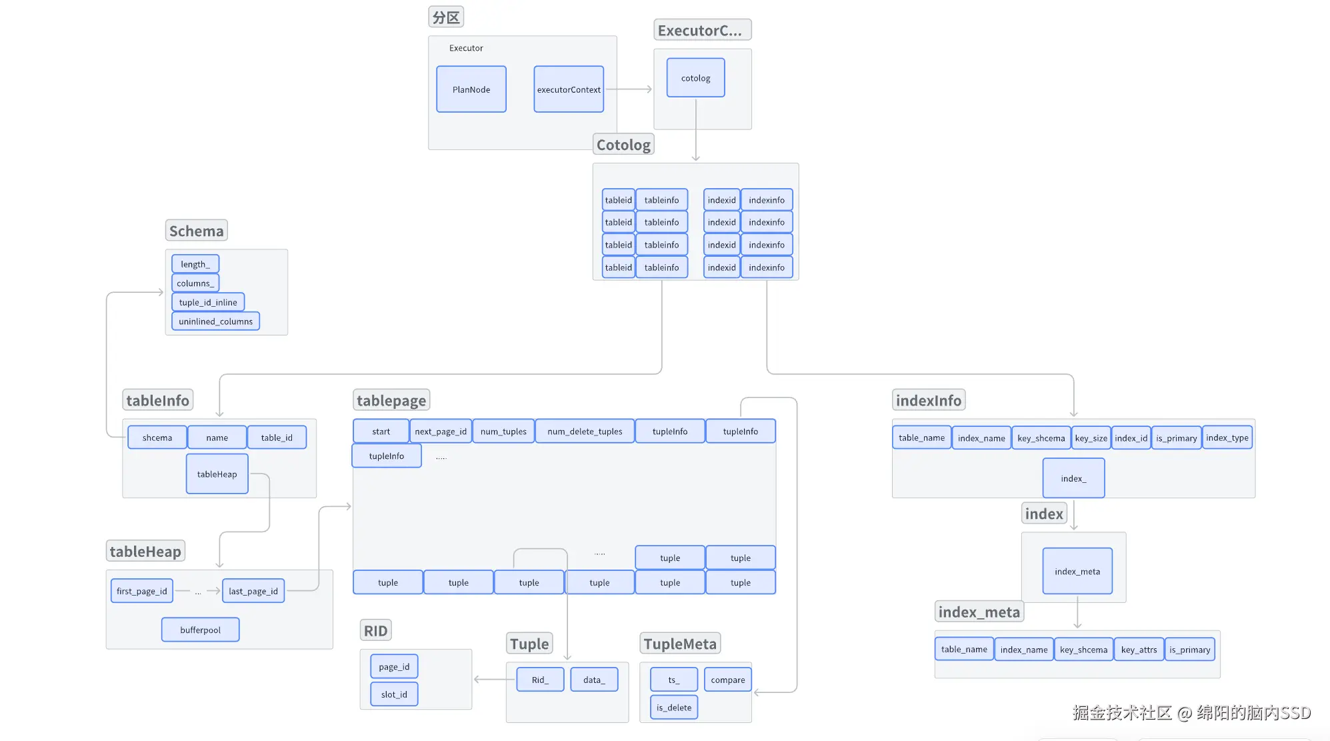Select the key_attrs cell in index_meta
Viewport: 1330px width, 741px height.
[1138, 650]
